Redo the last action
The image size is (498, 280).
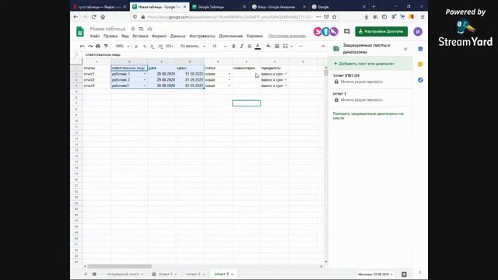pos(90,47)
